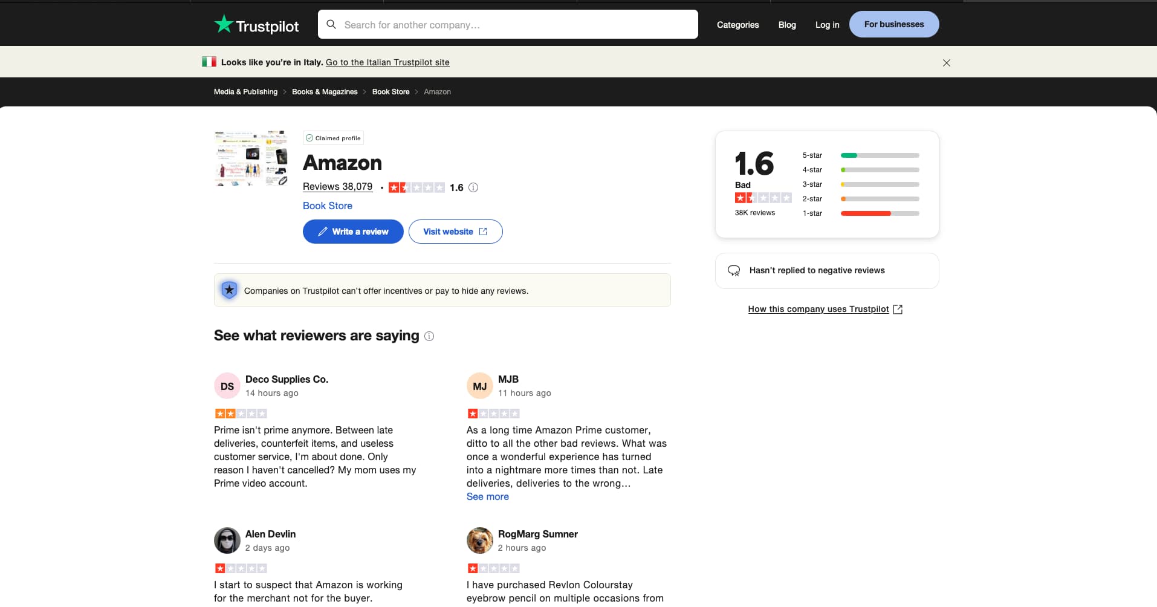
Task: Click RogMarg Sumner's one-star rating
Action: 493,568
